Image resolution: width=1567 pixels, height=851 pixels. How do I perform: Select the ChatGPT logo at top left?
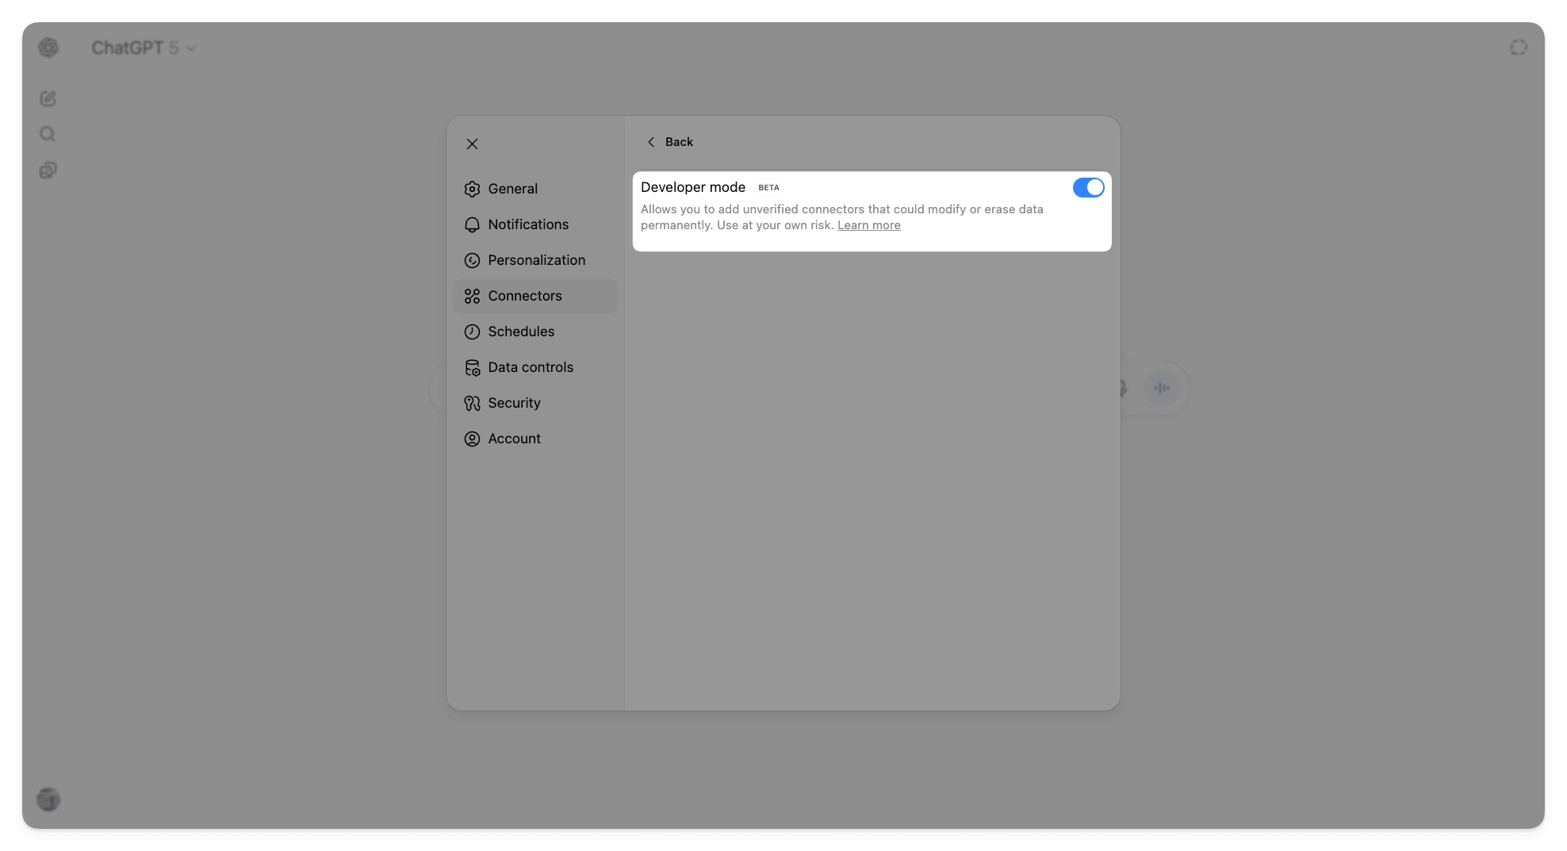click(x=48, y=48)
